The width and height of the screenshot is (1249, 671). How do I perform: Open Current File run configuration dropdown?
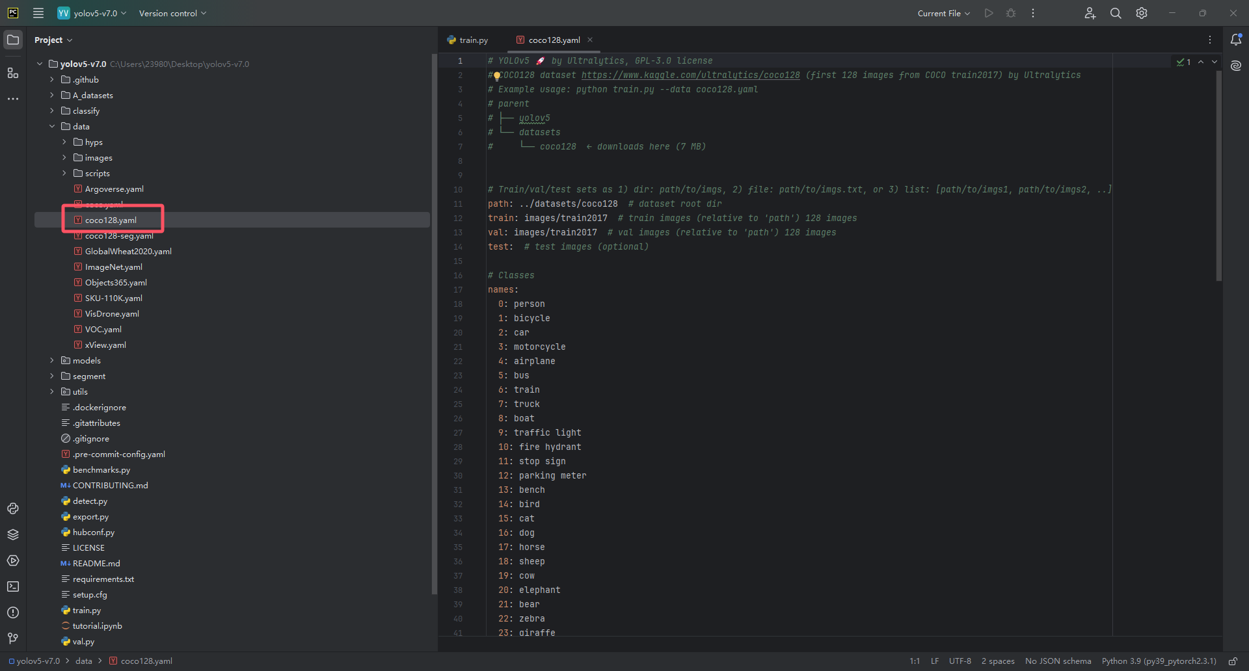point(943,13)
